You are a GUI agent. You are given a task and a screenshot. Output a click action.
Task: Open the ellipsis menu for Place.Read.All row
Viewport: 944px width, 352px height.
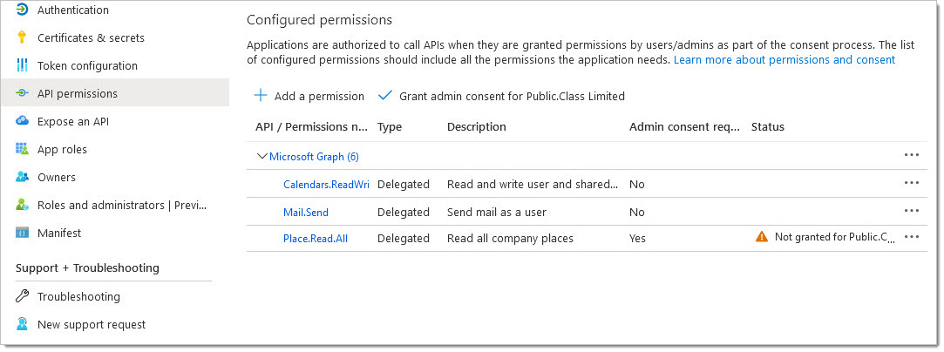(x=912, y=237)
